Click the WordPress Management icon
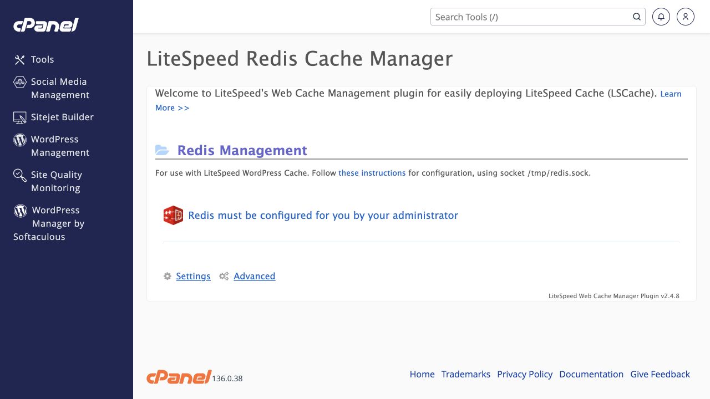Image resolution: width=710 pixels, height=399 pixels. (20, 140)
